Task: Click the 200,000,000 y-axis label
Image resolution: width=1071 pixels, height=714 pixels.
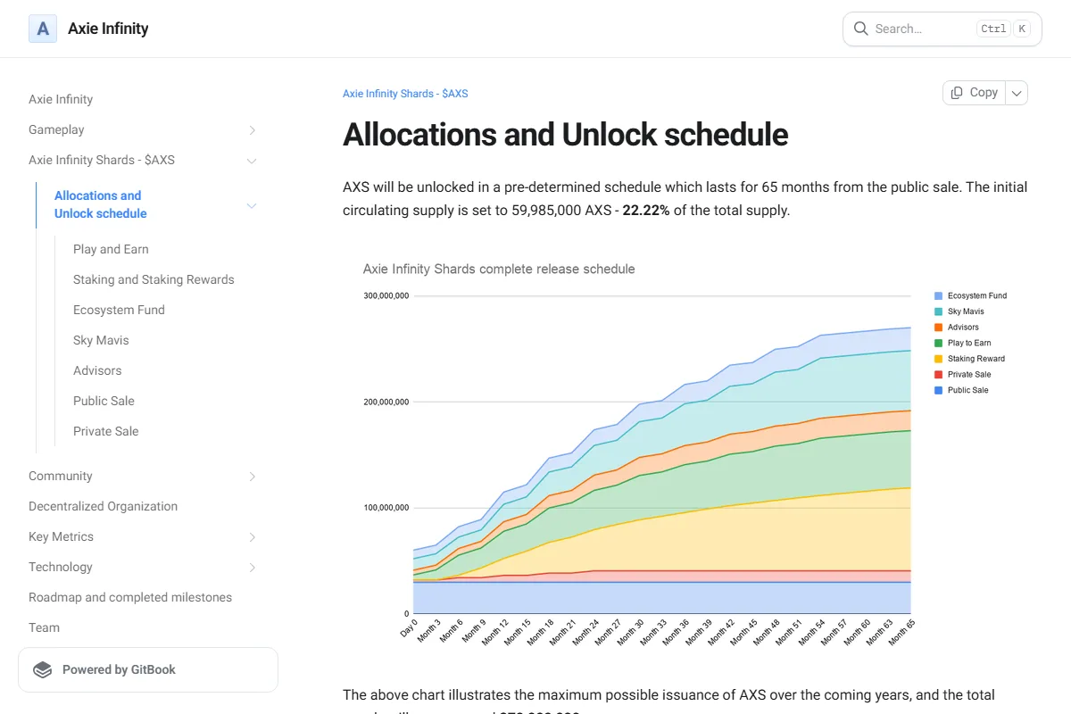Action: tap(386, 402)
